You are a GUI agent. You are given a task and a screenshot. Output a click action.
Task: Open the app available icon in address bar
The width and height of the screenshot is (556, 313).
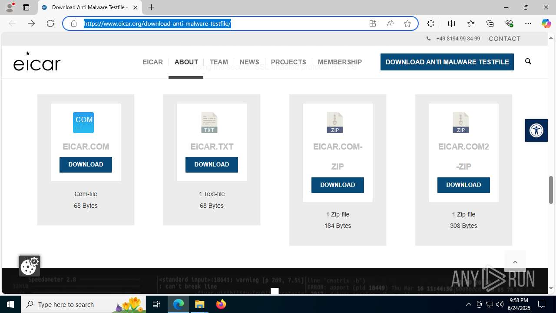click(373, 23)
